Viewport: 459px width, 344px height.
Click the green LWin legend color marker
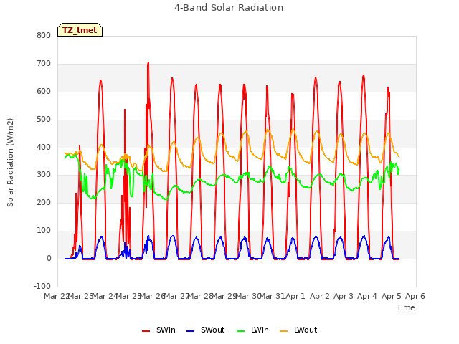coord(241,331)
